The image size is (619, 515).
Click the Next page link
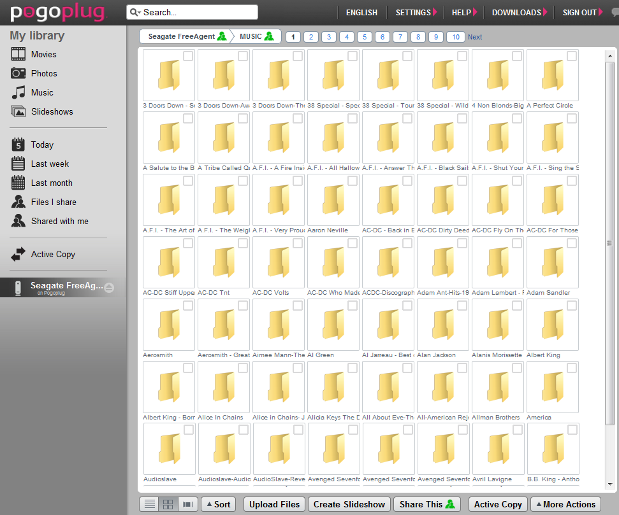(x=475, y=37)
